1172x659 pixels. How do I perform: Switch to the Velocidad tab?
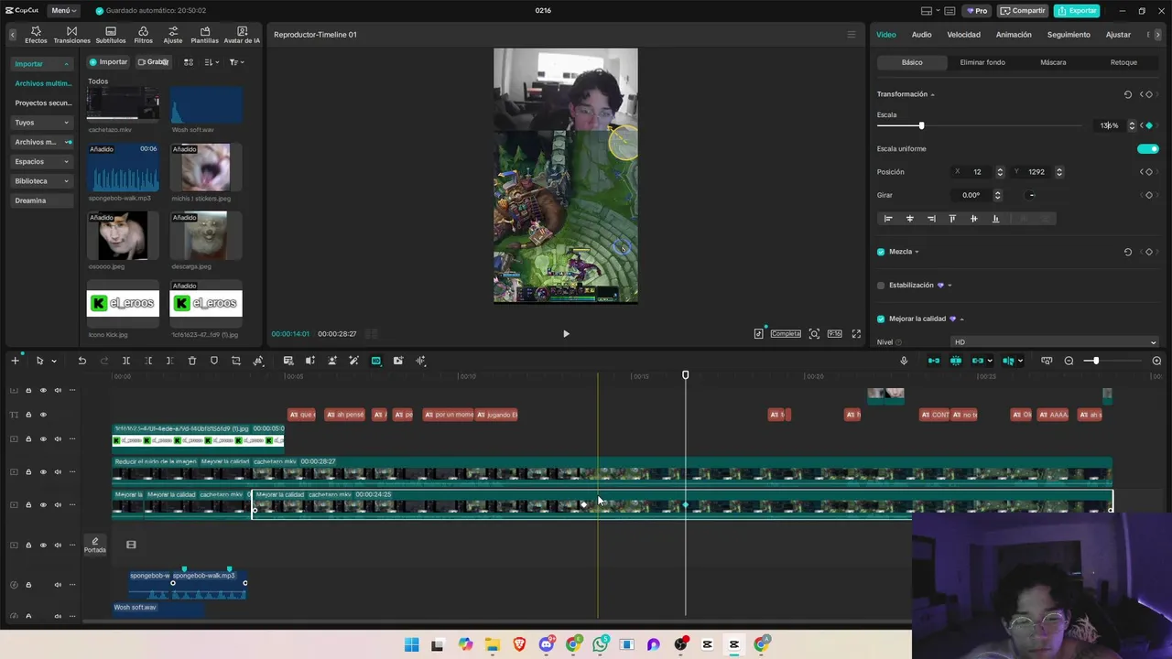tap(963, 35)
